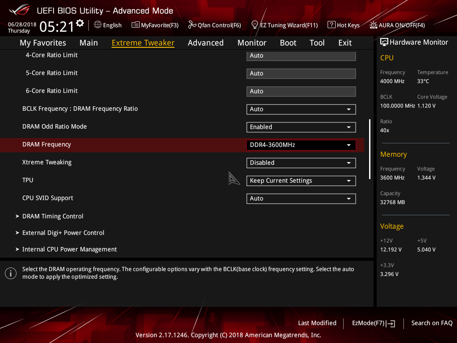Switch to My Favorites tab
This screenshot has width=457, height=343.
(43, 43)
